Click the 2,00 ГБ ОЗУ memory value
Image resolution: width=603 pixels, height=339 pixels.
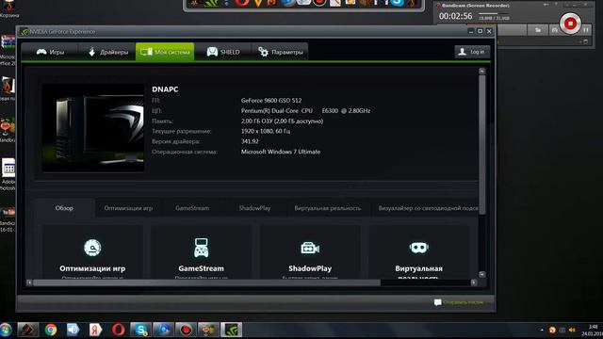click(282, 121)
